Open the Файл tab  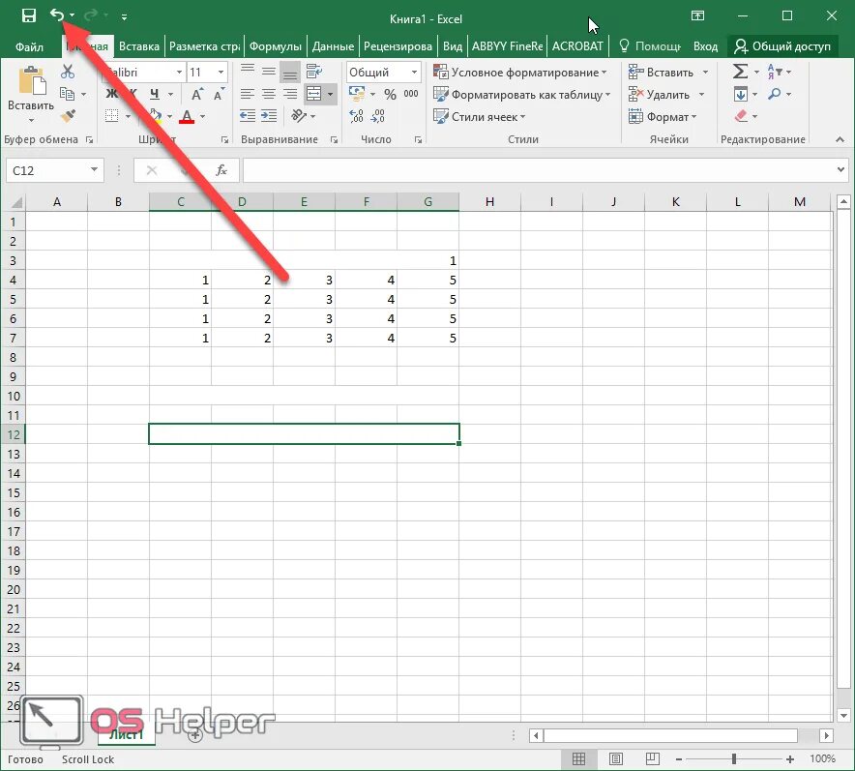pyautogui.click(x=29, y=46)
